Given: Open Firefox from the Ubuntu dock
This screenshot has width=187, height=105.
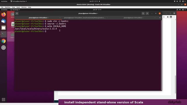Looking at the screenshot, I should point(4,15).
